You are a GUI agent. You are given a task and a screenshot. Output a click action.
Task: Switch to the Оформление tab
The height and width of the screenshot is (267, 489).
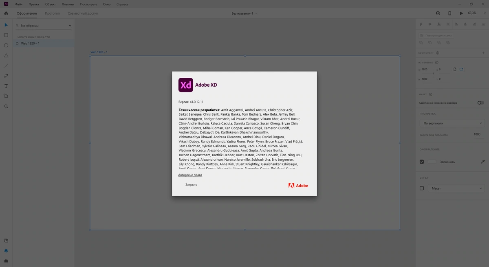coord(27,13)
